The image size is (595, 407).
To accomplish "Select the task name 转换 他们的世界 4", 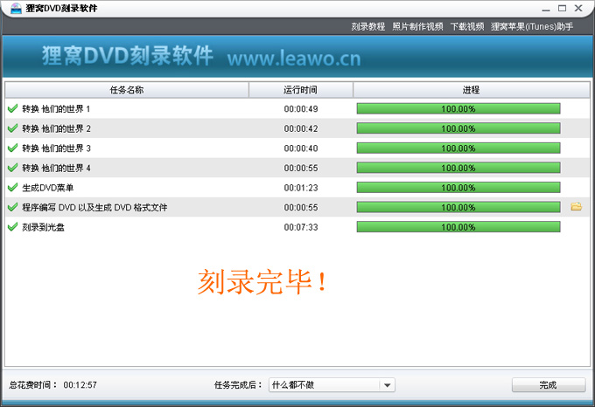I will 56,168.
